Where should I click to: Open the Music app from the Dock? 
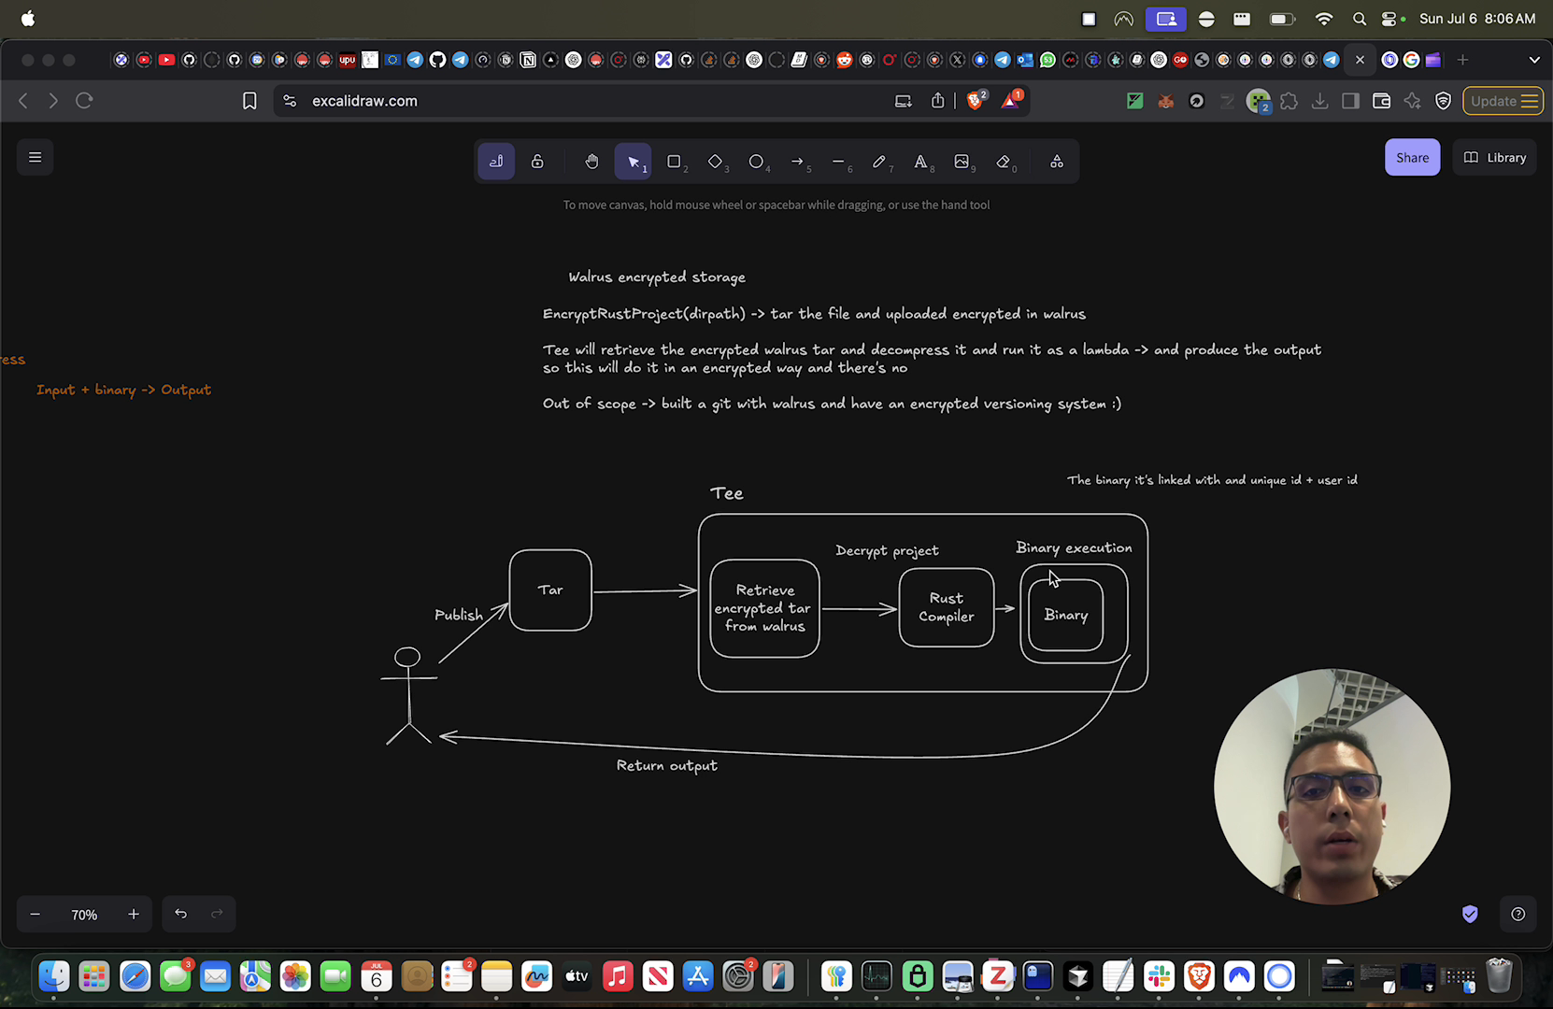click(618, 976)
